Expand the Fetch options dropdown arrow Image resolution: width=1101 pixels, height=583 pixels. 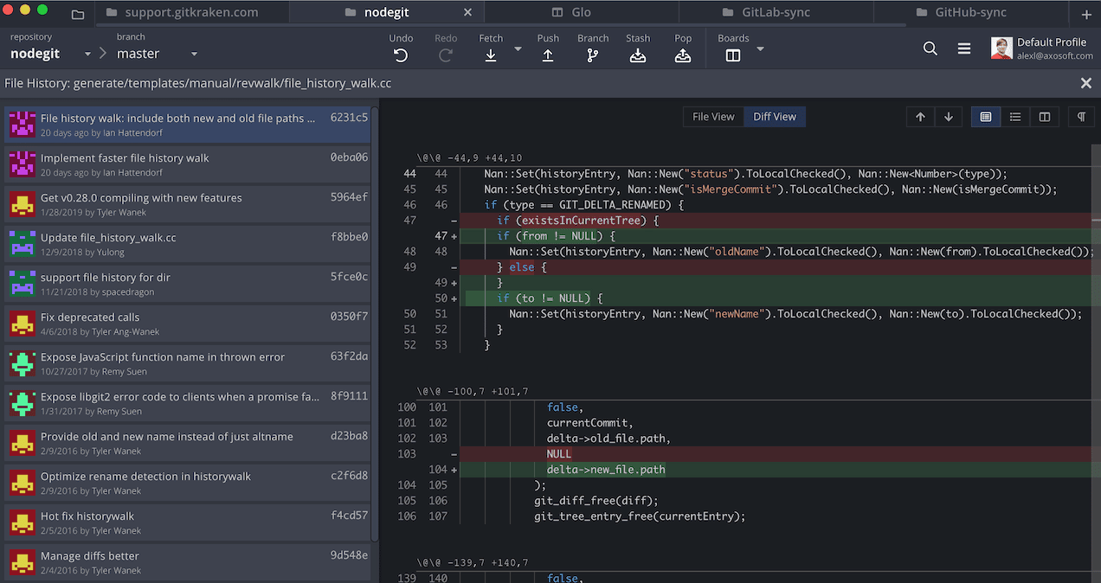518,49
